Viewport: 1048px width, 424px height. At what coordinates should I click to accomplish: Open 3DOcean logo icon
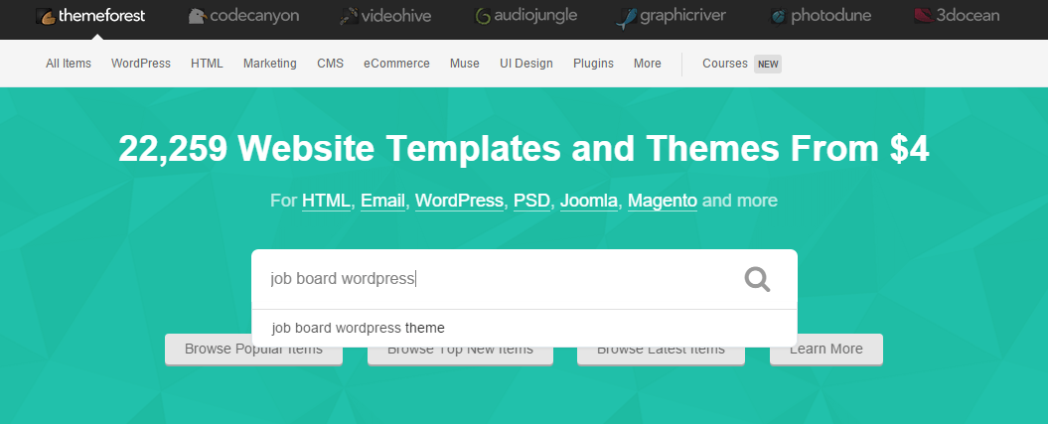[x=924, y=15]
